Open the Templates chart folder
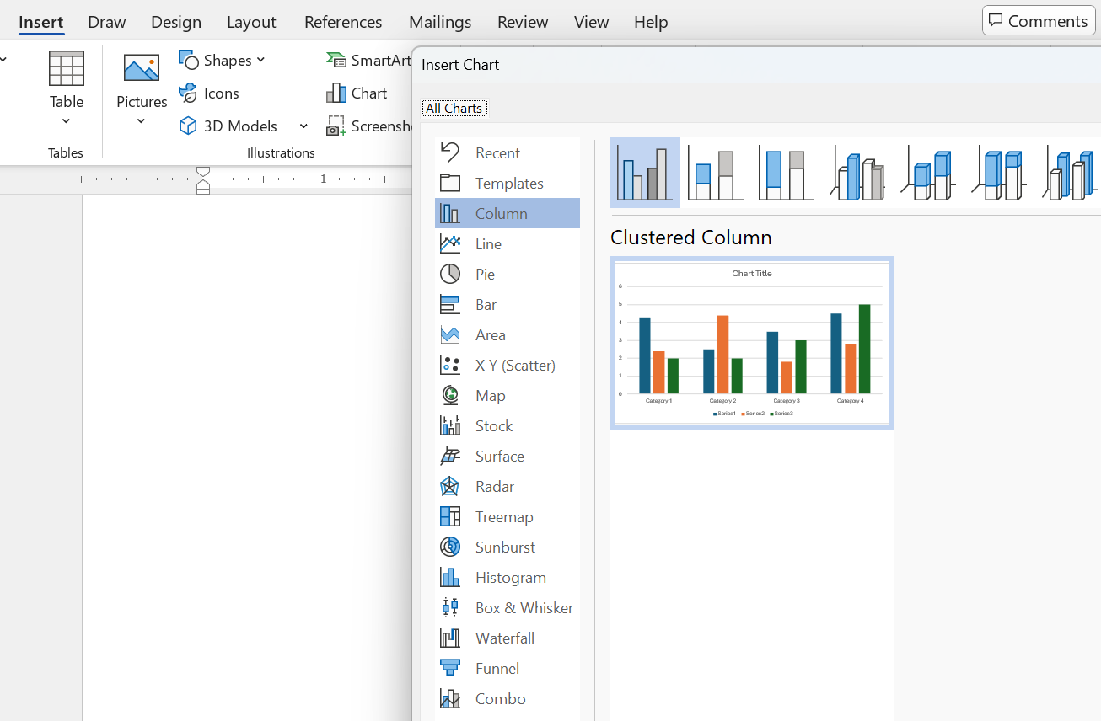Image resolution: width=1101 pixels, height=721 pixels. 507,183
